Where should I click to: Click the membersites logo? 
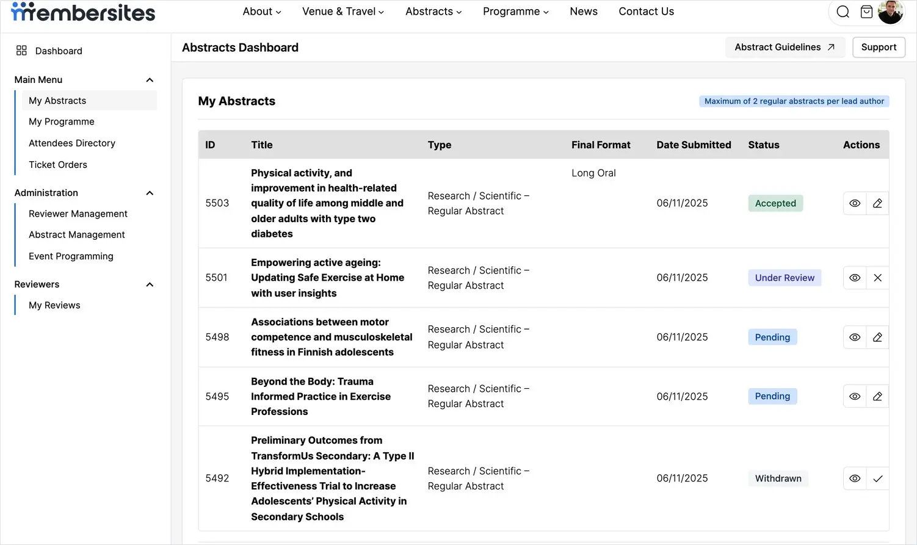(83, 12)
